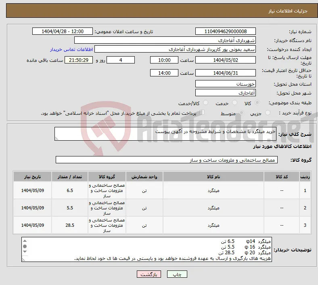The height and width of the screenshot is (285, 318).
Task: Click quantity cell 28.5 in row 3
Action: pyautogui.click(x=70, y=225)
